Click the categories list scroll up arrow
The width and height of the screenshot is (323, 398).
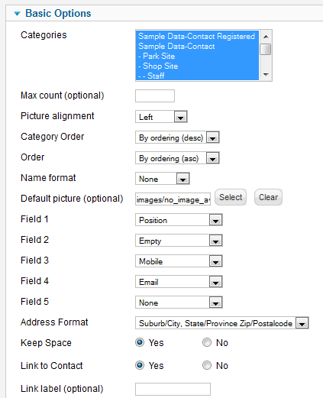266,37
